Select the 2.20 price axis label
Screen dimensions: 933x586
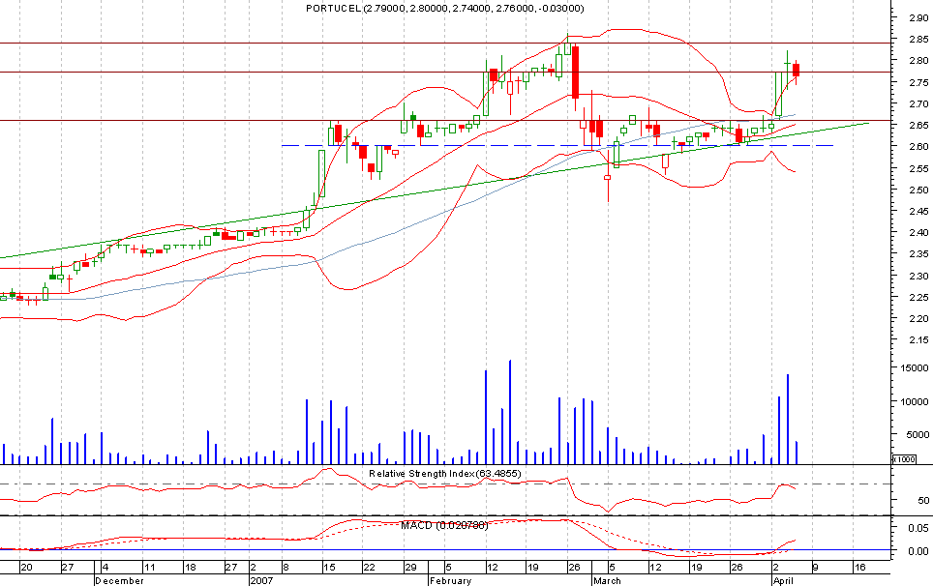point(918,318)
